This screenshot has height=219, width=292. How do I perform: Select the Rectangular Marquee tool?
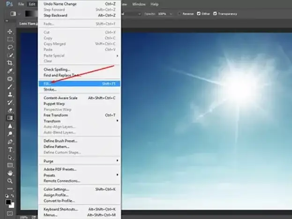10,39
